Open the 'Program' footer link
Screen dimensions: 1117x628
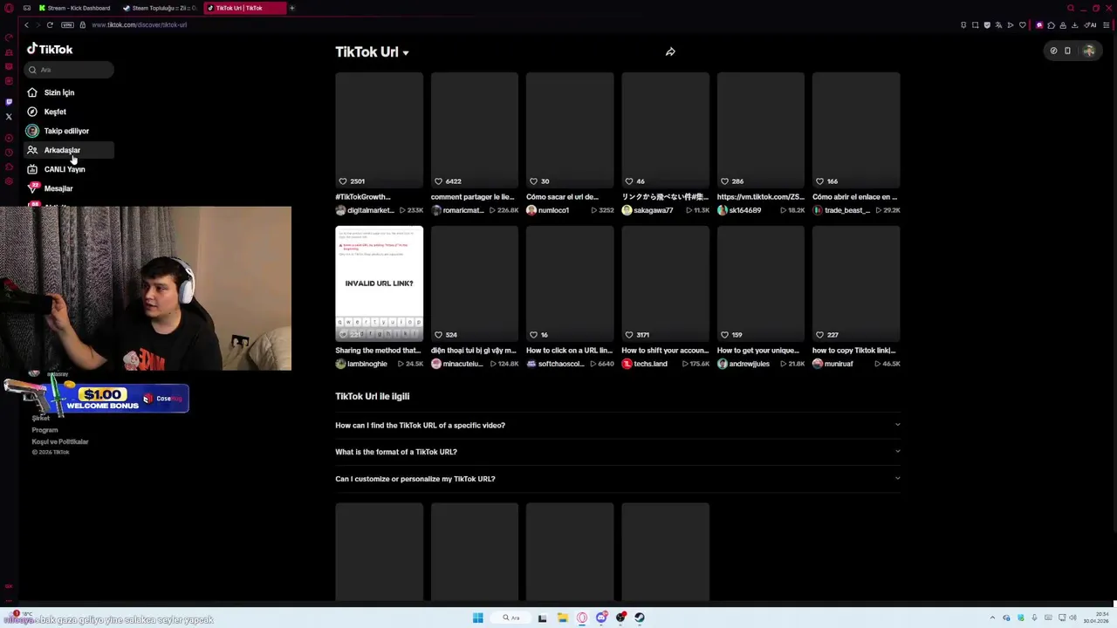pyautogui.click(x=45, y=430)
